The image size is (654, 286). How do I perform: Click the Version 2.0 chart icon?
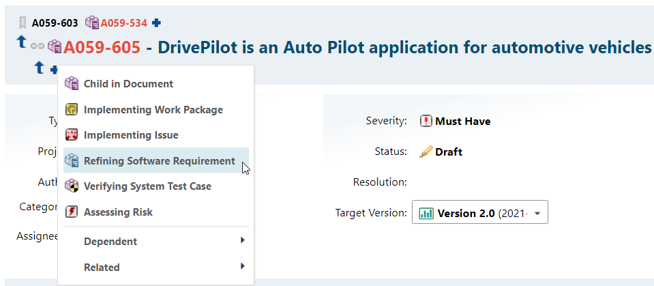[426, 213]
